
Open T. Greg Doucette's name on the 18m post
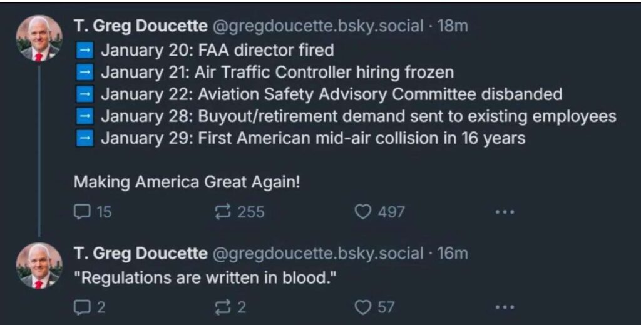click(140, 26)
